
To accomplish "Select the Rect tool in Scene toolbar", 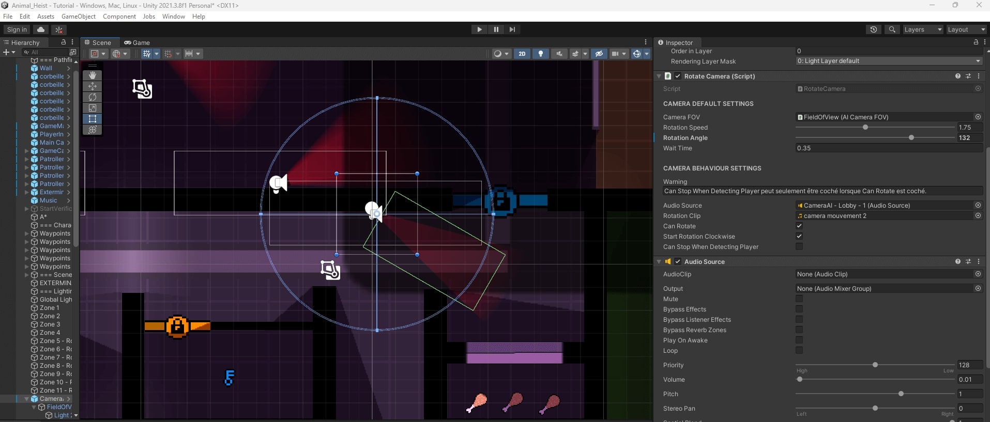I will (x=93, y=119).
